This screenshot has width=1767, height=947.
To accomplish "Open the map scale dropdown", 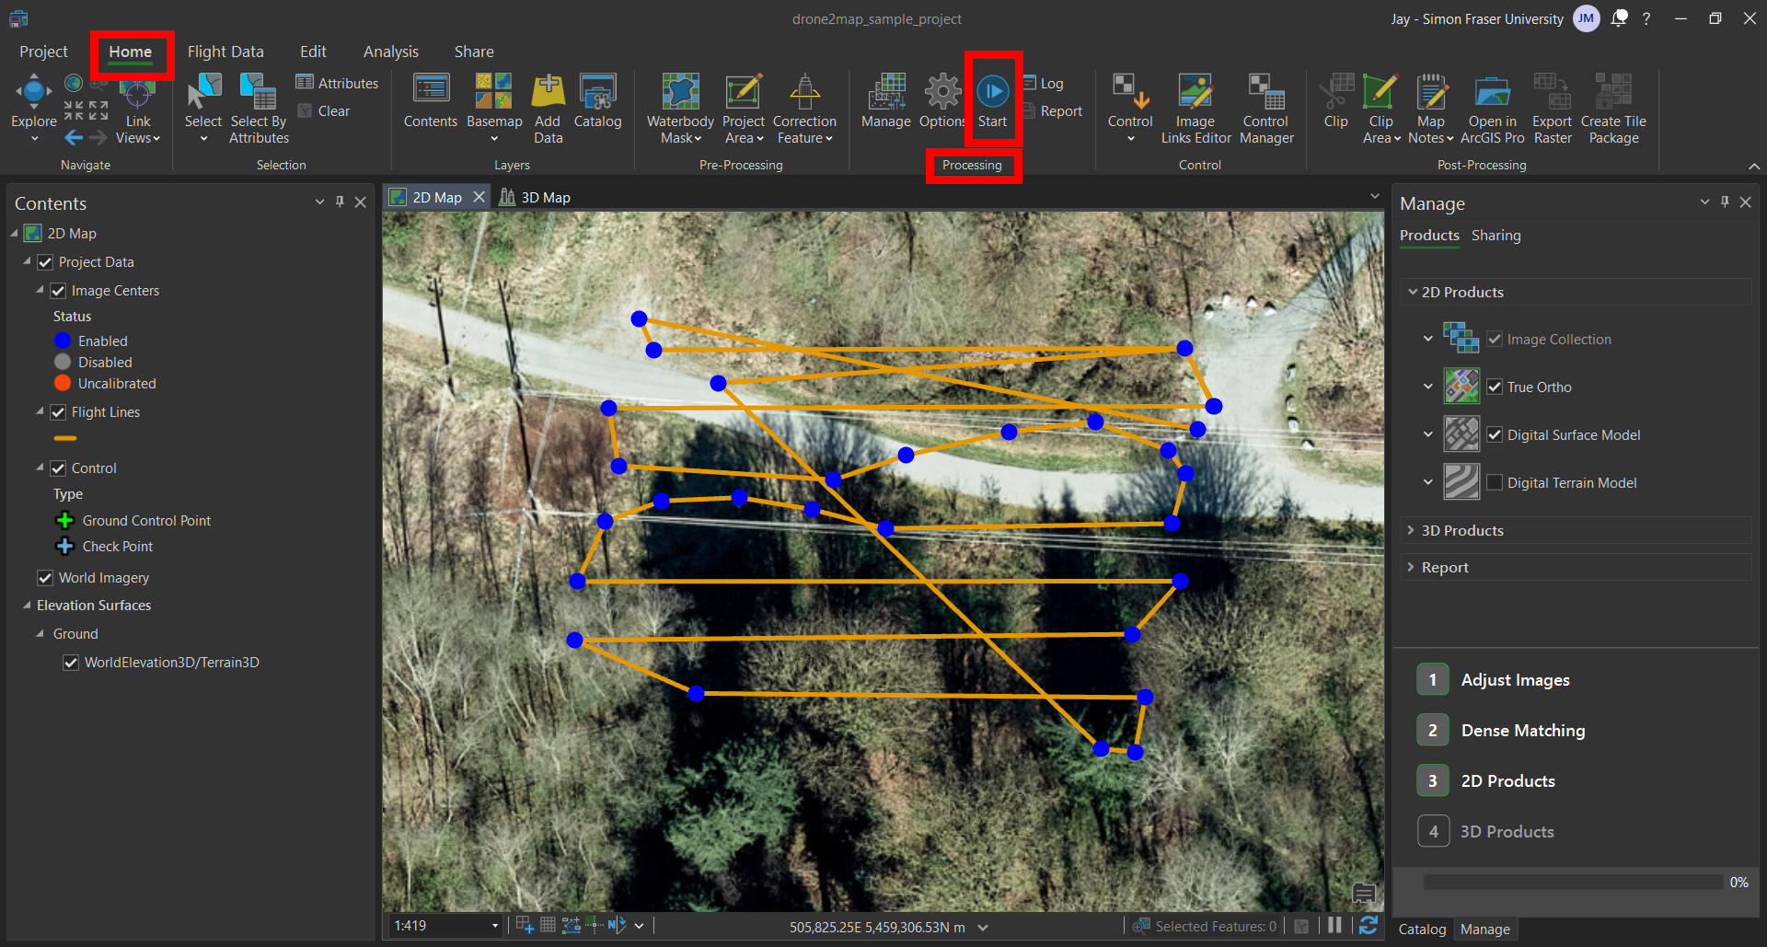I will pos(495,926).
